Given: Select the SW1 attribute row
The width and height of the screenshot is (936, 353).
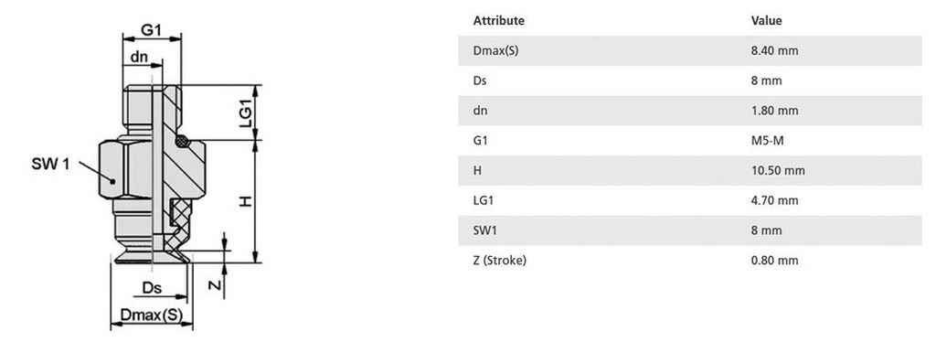Looking at the screenshot, I should coord(689,230).
